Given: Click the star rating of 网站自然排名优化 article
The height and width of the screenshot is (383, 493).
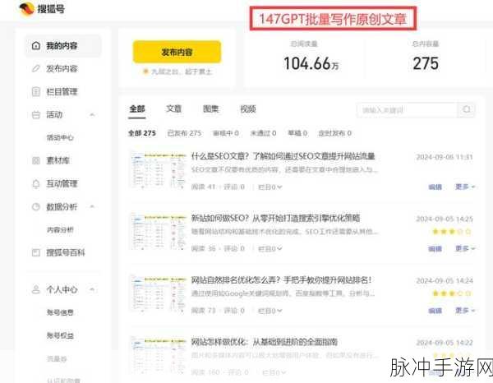Looking at the screenshot, I should click(x=451, y=293).
